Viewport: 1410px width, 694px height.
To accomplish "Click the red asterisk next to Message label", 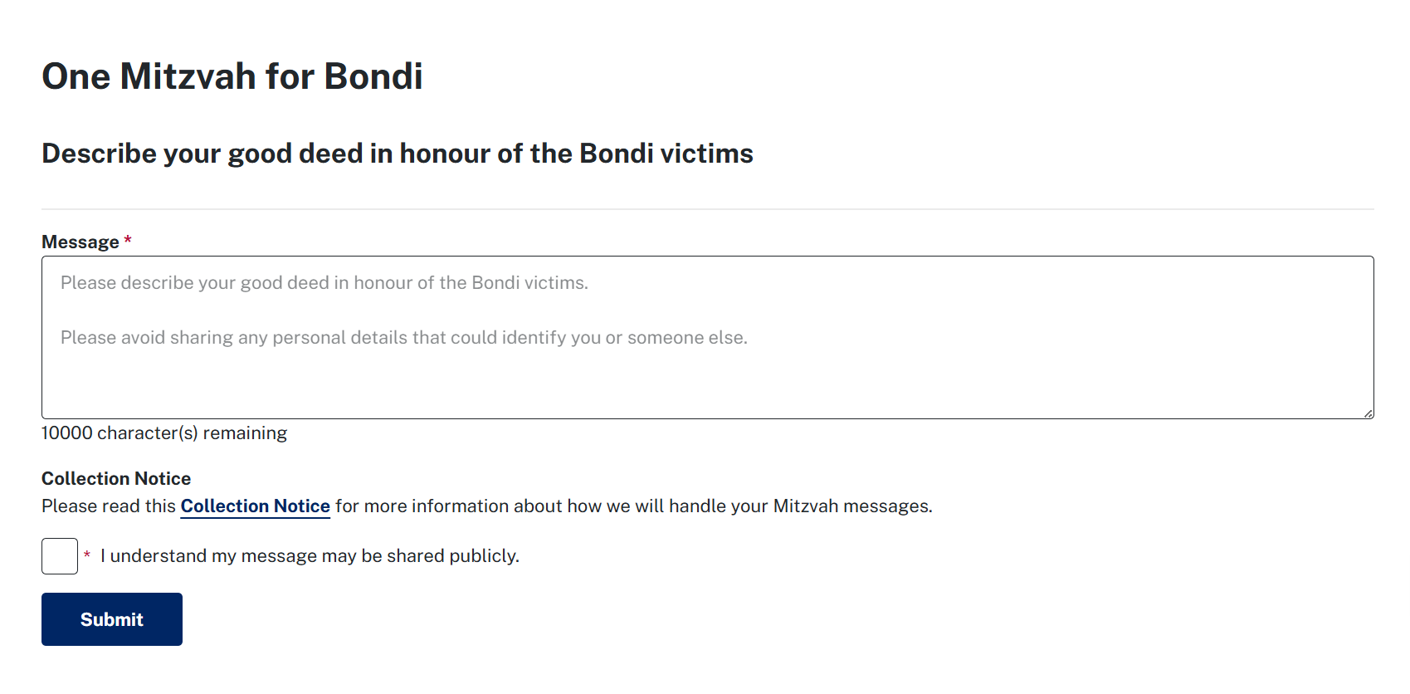I will pos(128,240).
